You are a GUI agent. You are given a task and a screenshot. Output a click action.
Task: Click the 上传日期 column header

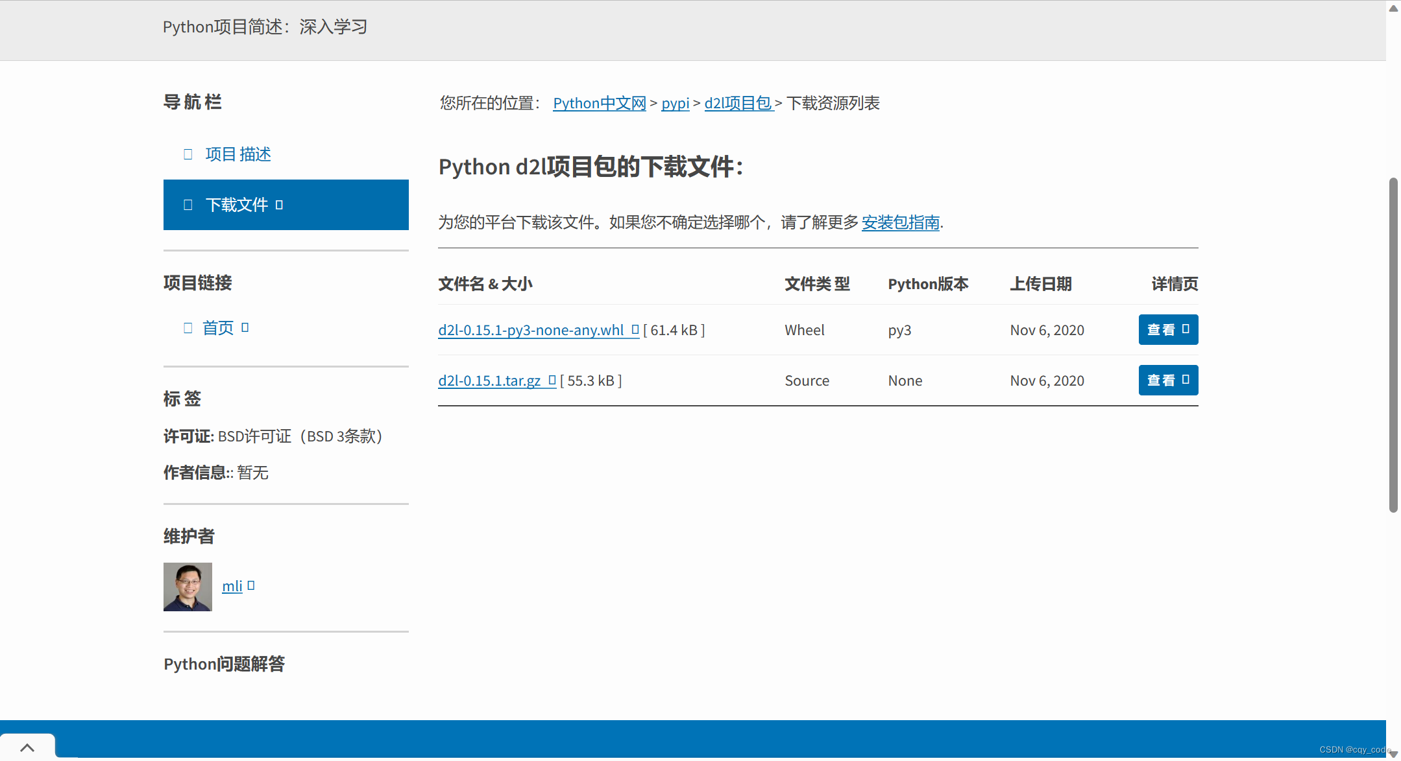tap(1041, 284)
